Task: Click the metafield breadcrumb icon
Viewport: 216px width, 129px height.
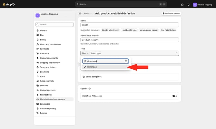Action: [80, 13]
